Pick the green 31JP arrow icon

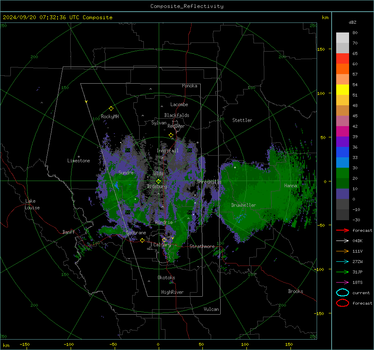point(342,272)
